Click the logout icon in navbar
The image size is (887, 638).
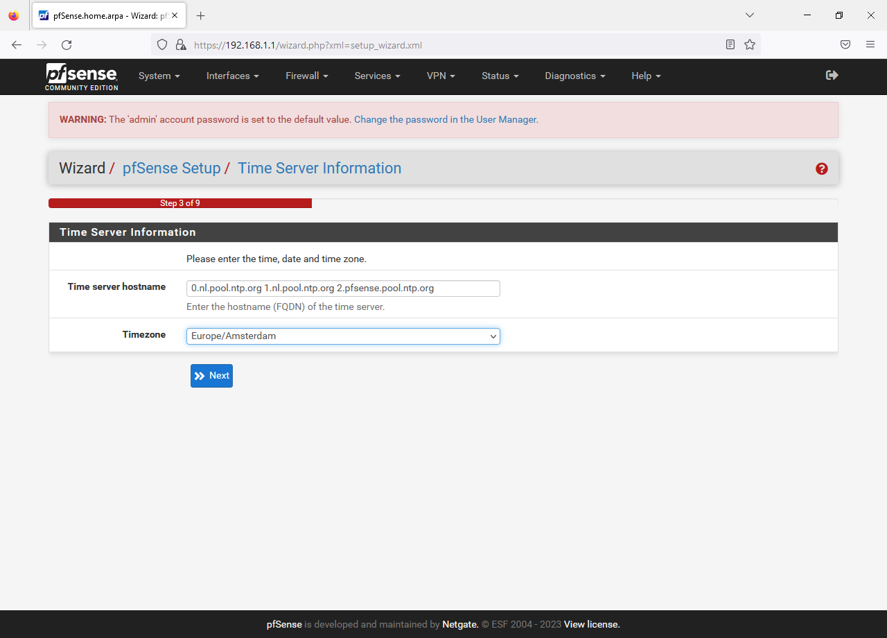tap(832, 75)
